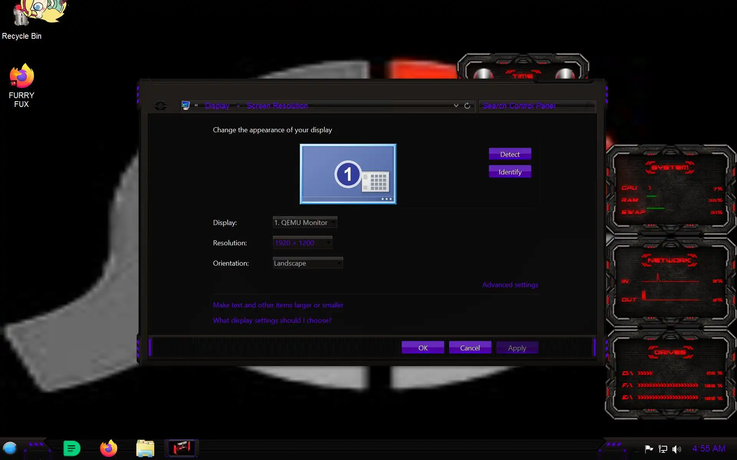This screenshot has width=737, height=460.
Task: Click the Screen Resolution breadcrumb
Action: (277, 106)
